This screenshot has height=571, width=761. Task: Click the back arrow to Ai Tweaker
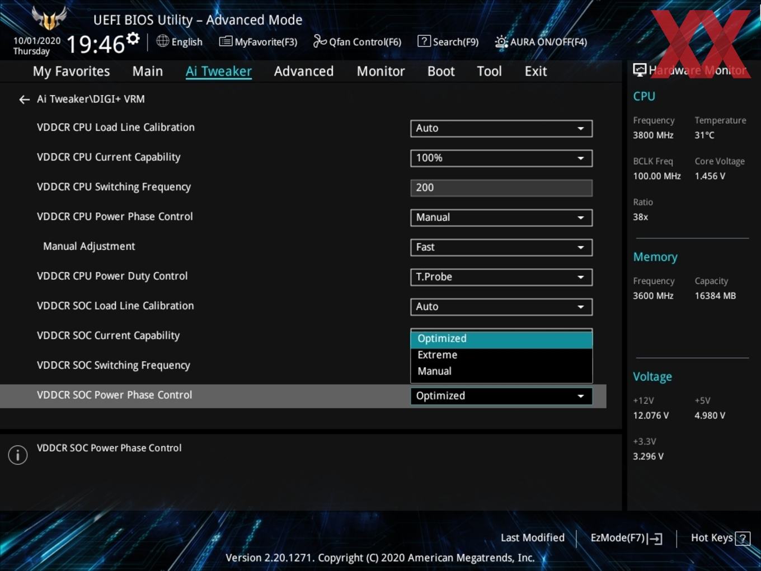tap(24, 99)
